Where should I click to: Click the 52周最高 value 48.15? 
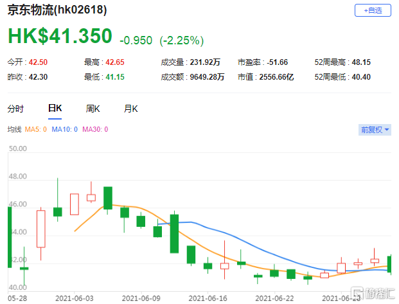(x=361, y=62)
